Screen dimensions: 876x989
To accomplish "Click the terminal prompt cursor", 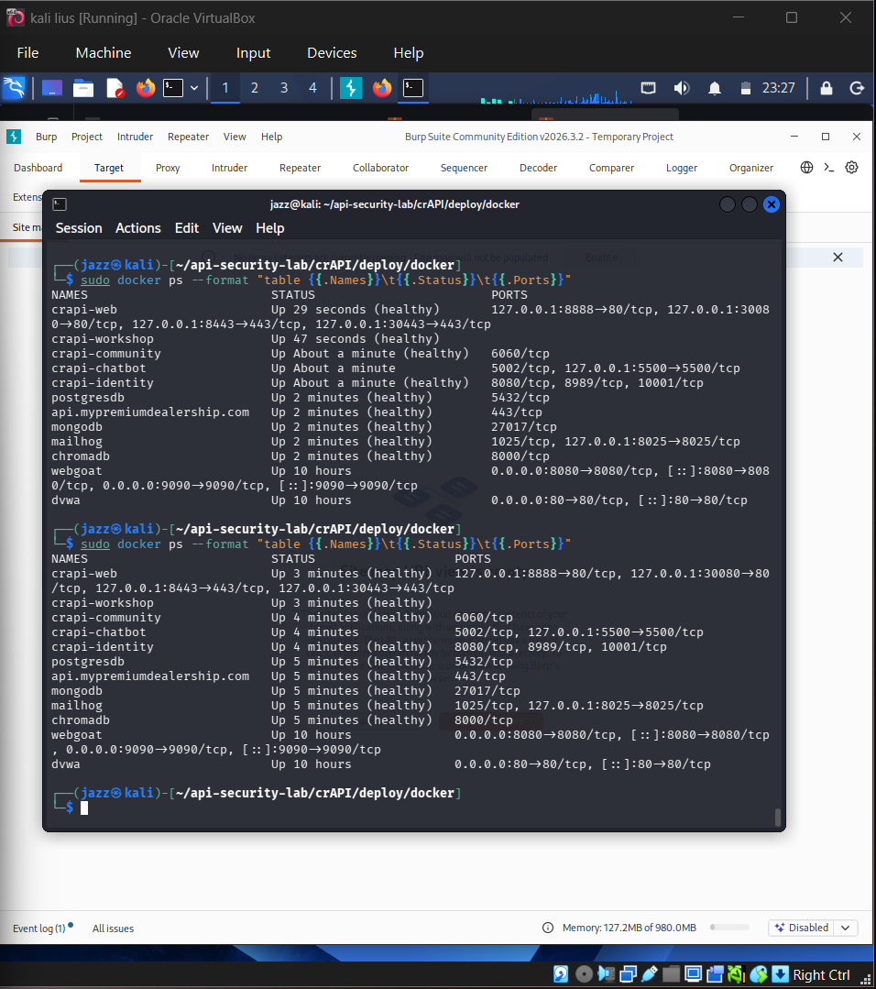I will coord(84,808).
